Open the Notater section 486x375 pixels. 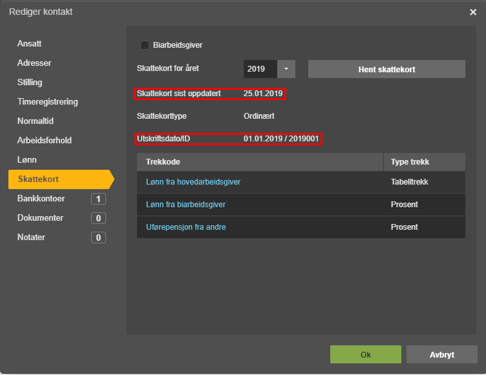click(61, 238)
